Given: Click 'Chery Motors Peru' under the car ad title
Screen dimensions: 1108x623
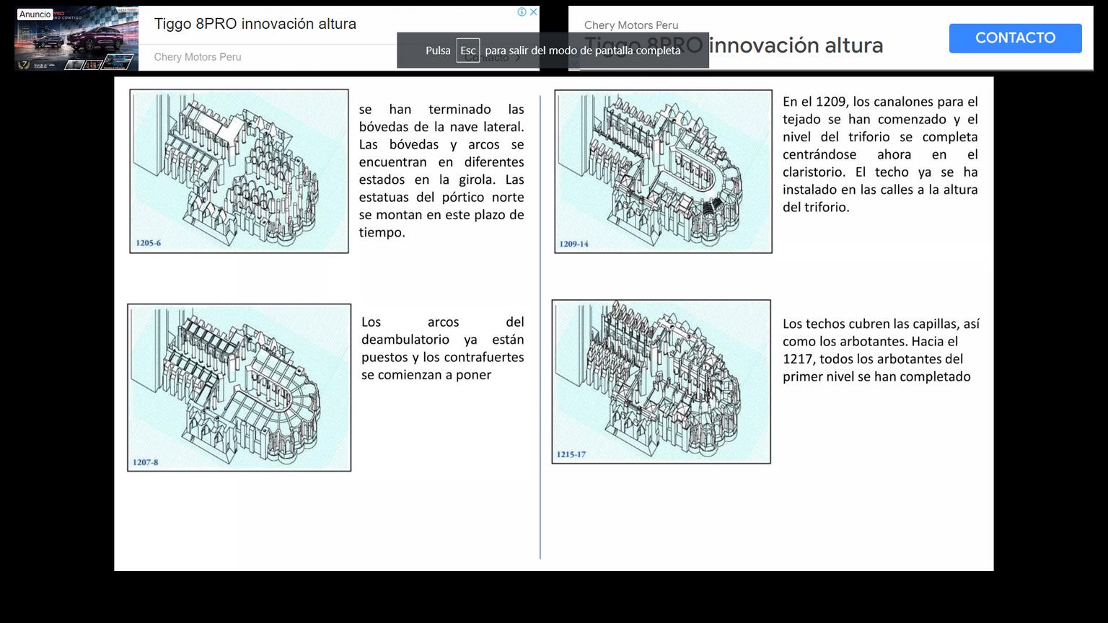Looking at the screenshot, I should (x=198, y=57).
